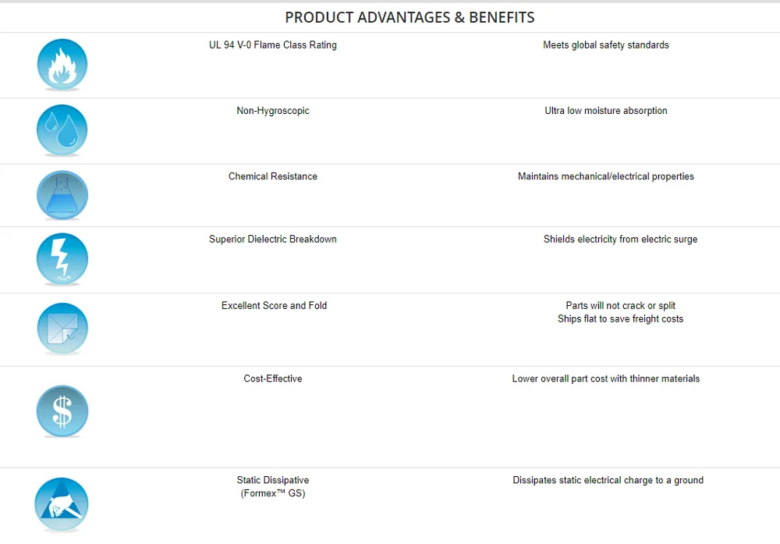Select the Chemical Resistance label

273,176
